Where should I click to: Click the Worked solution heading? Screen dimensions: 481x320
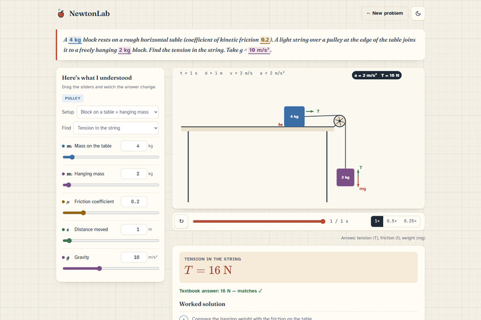[202, 304]
